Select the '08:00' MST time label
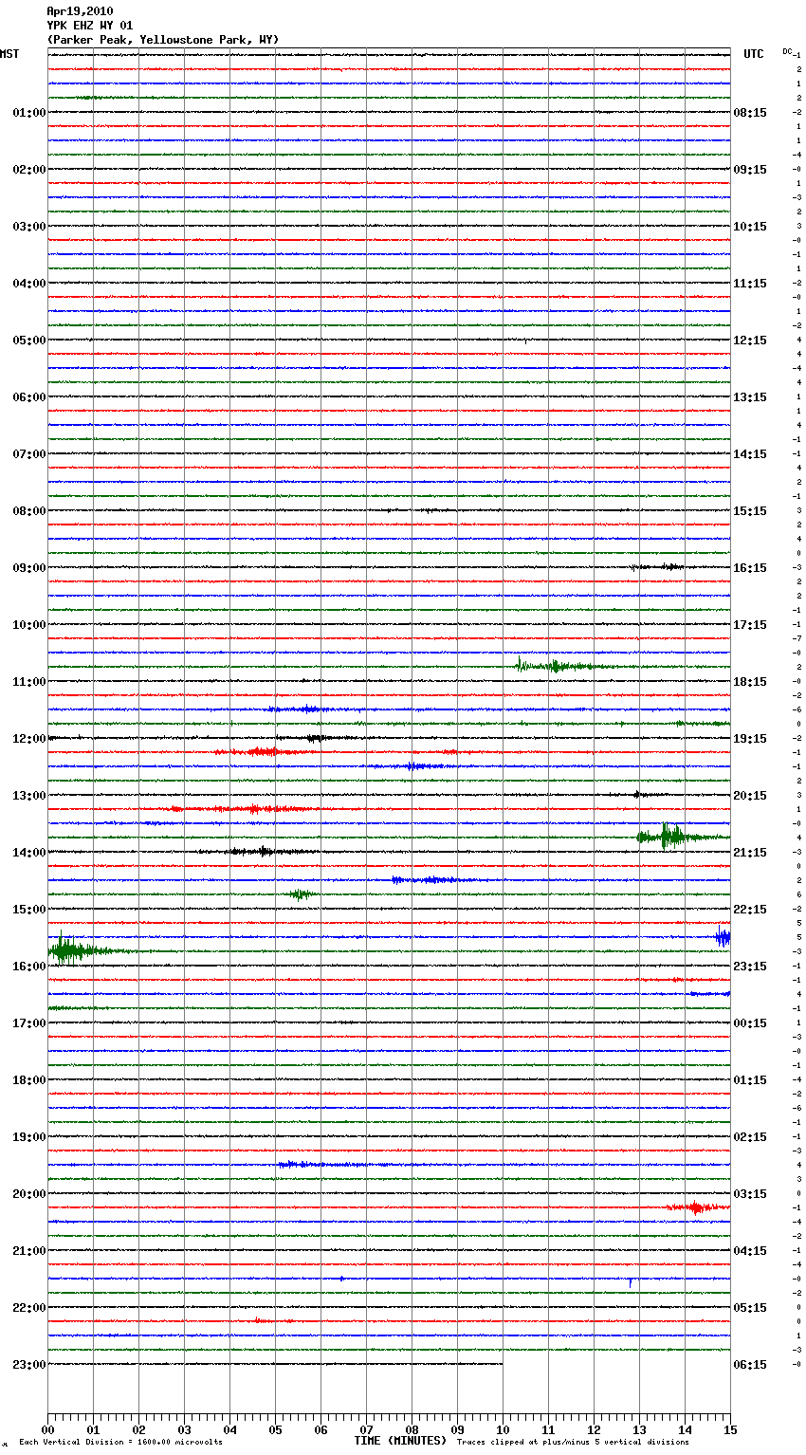This screenshot has width=806, height=1455. click(29, 511)
